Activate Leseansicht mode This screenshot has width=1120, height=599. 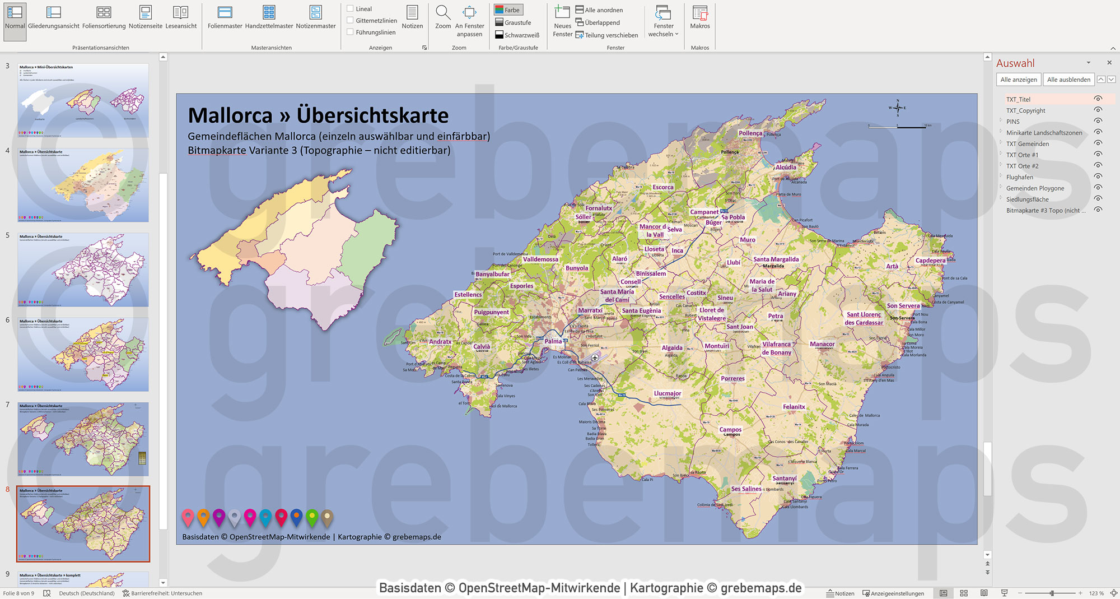point(180,17)
